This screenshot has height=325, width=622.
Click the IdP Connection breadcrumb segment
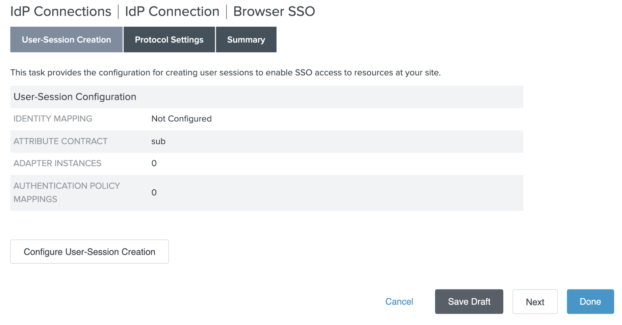point(172,11)
